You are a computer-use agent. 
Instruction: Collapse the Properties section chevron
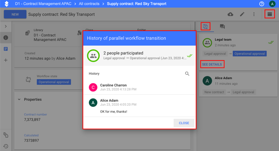pos(19,99)
